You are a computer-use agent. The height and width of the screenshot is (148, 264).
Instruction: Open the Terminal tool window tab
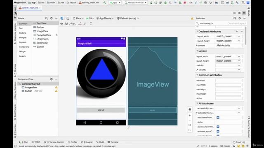(113, 142)
